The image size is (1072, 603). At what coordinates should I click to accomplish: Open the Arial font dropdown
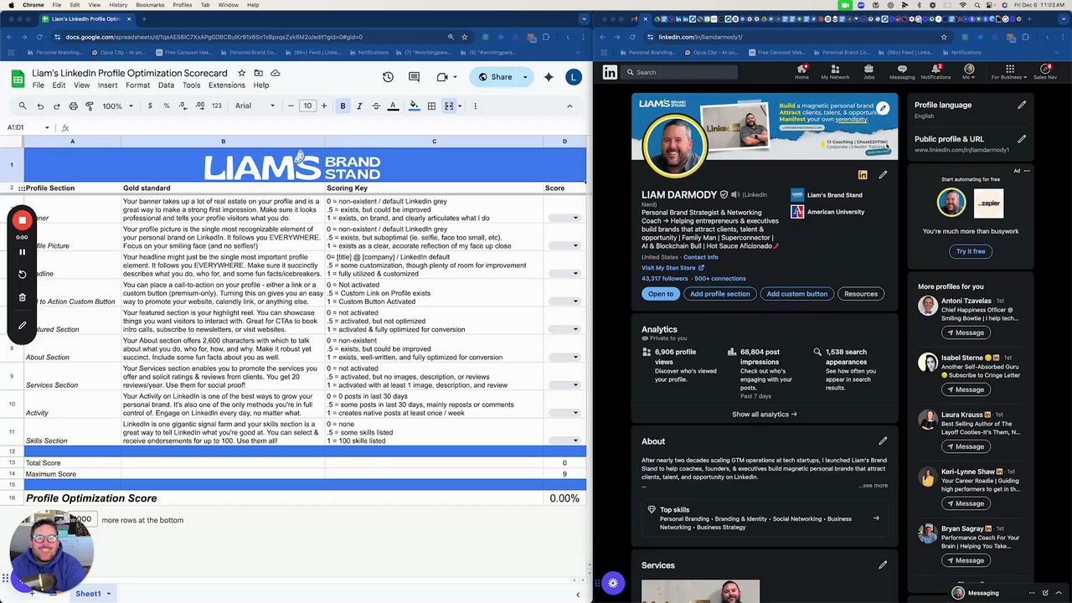tap(255, 106)
